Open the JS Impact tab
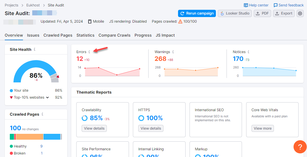 [165, 35]
